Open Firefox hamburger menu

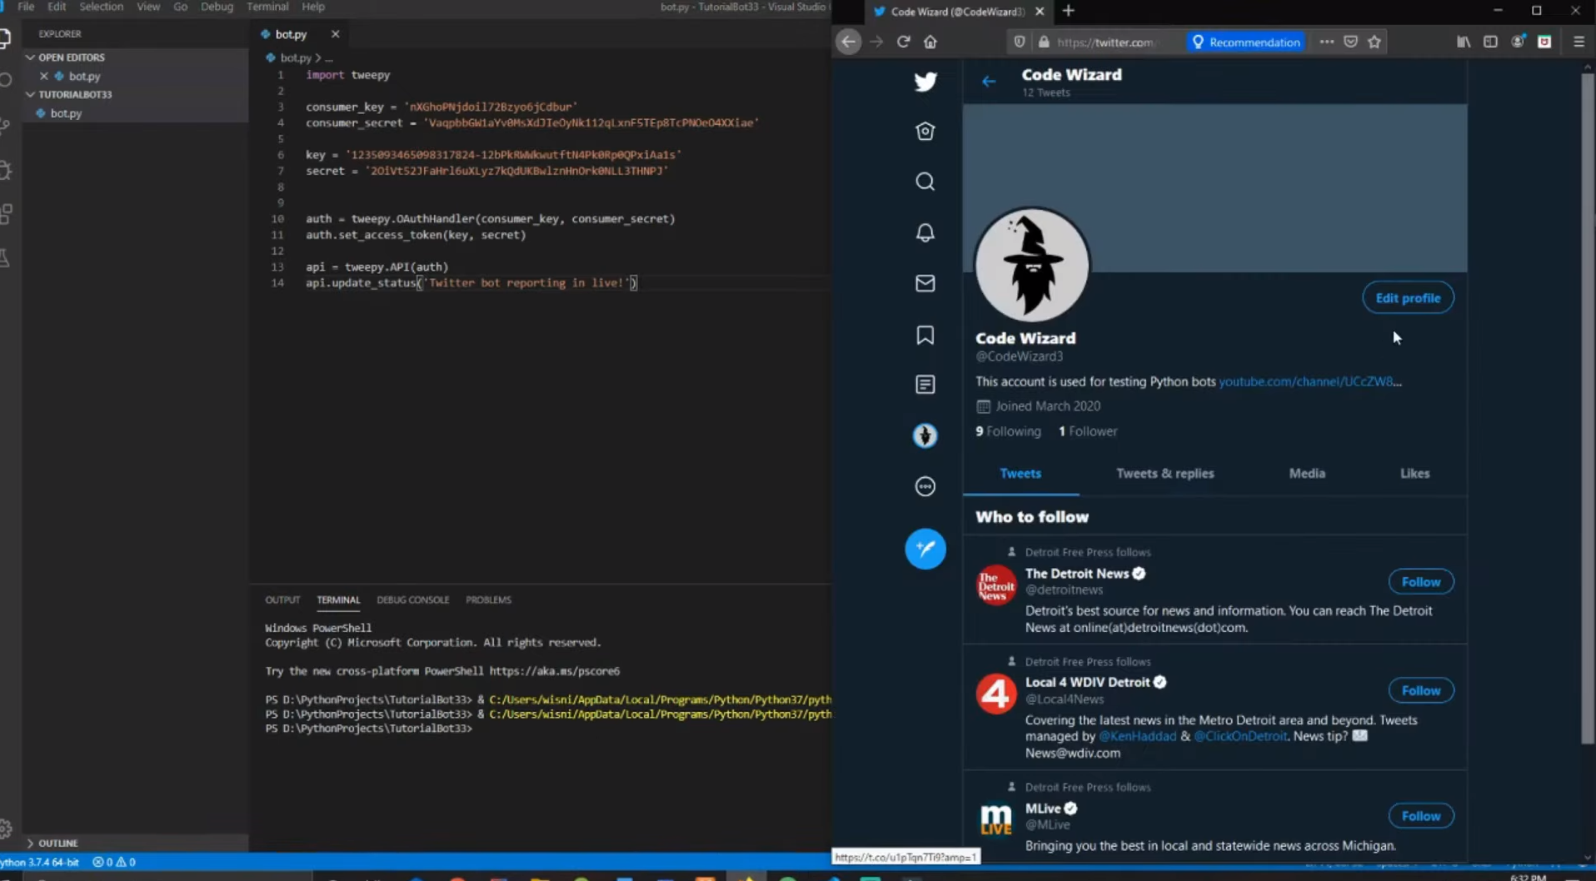pos(1579,42)
